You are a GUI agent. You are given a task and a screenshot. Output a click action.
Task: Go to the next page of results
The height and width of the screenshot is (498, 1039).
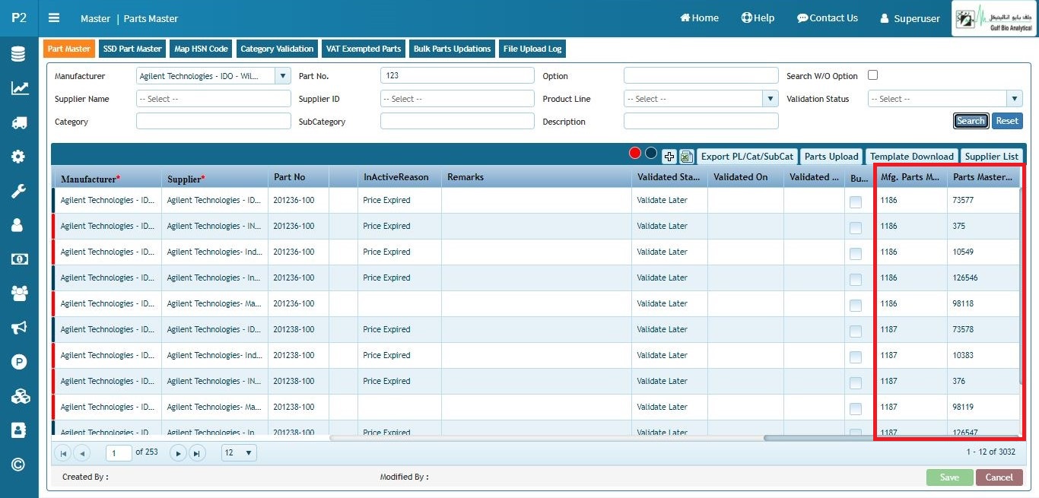pyautogui.click(x=178, y=453)
